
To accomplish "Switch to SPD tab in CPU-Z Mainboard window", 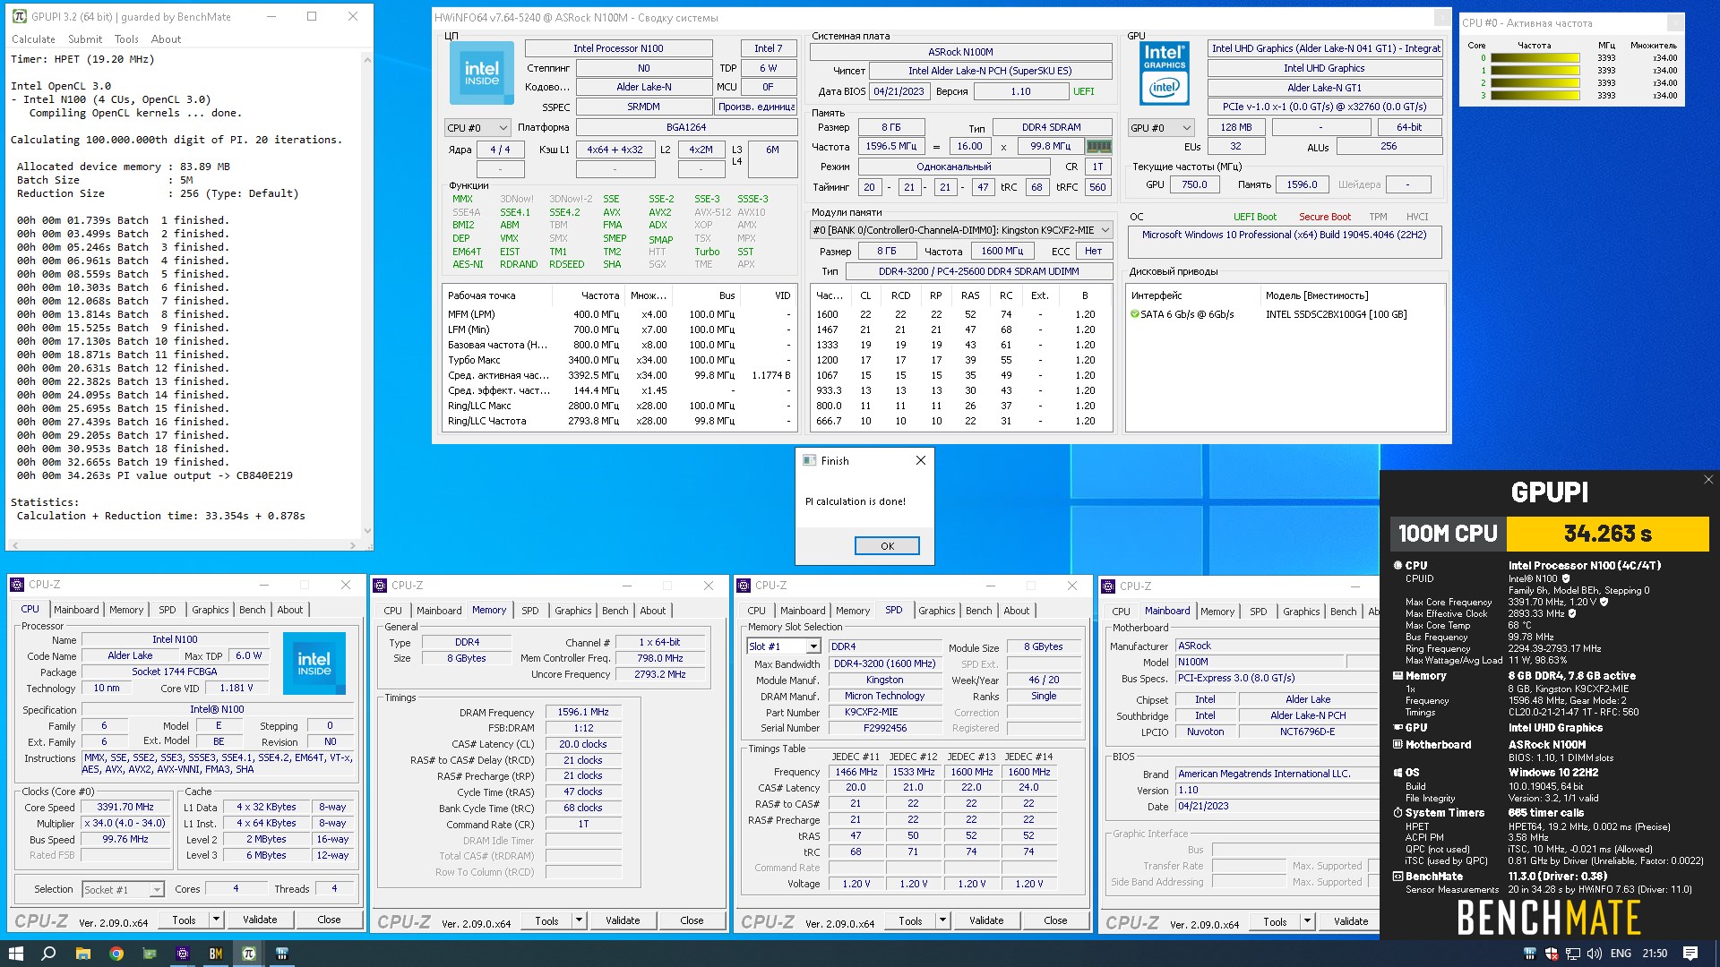I will coord(1258,612).
